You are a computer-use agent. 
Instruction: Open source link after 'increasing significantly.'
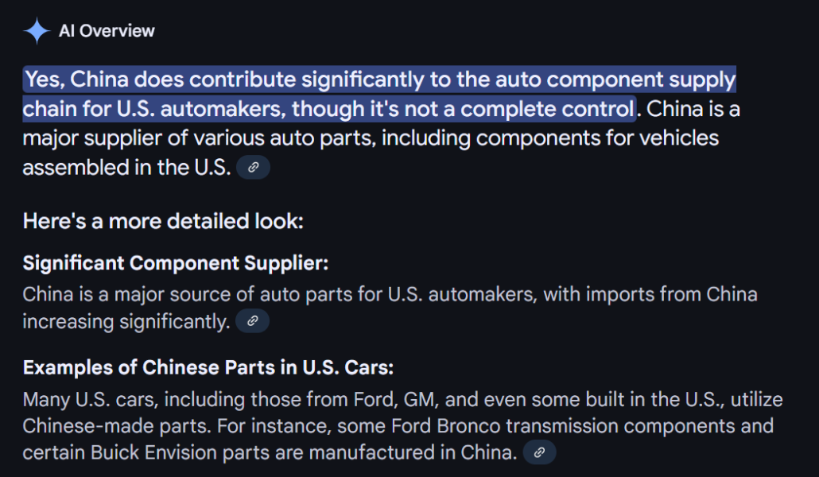[252, 321]
